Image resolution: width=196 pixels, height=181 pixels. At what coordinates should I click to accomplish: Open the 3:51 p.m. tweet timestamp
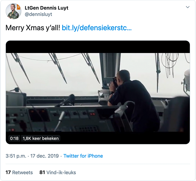pyautogui.click(x=16, y=156)
